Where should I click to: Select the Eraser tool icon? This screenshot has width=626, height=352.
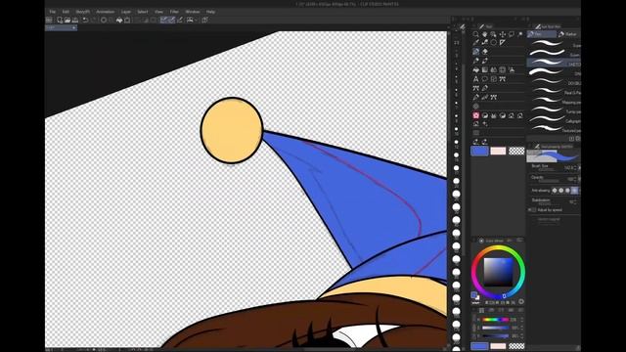pos(485,52)
